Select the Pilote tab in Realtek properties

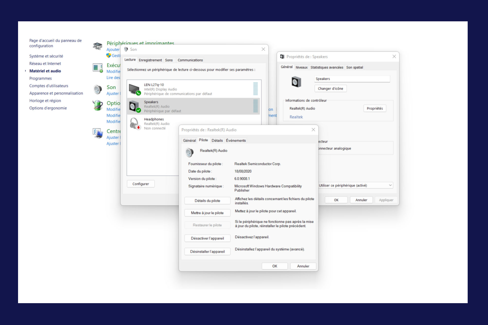[203, 140]
